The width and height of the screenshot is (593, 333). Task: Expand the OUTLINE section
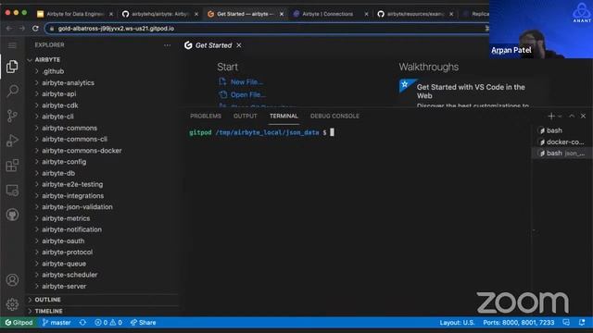click(x=30, y=300)
